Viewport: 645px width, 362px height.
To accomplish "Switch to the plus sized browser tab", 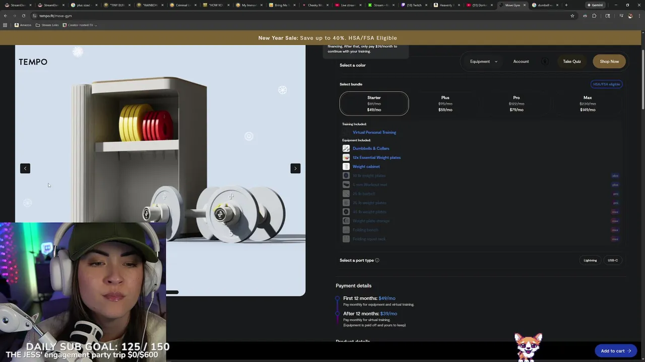I will click(84, 5).
